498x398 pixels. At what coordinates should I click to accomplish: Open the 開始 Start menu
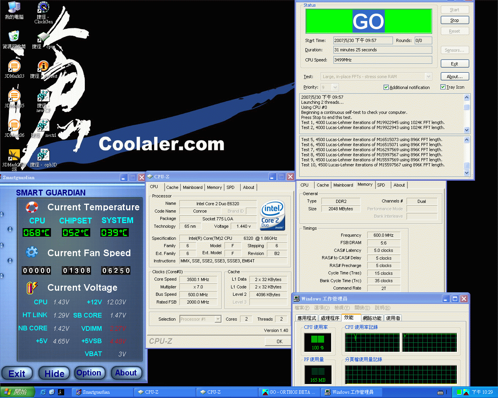tap(18, 392)
